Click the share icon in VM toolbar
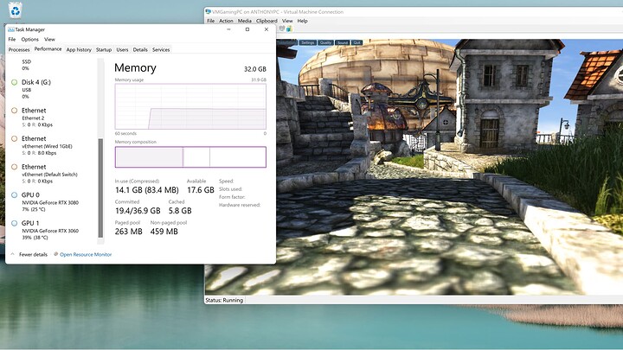The image size is (623, 350). (x=289, y=29)
